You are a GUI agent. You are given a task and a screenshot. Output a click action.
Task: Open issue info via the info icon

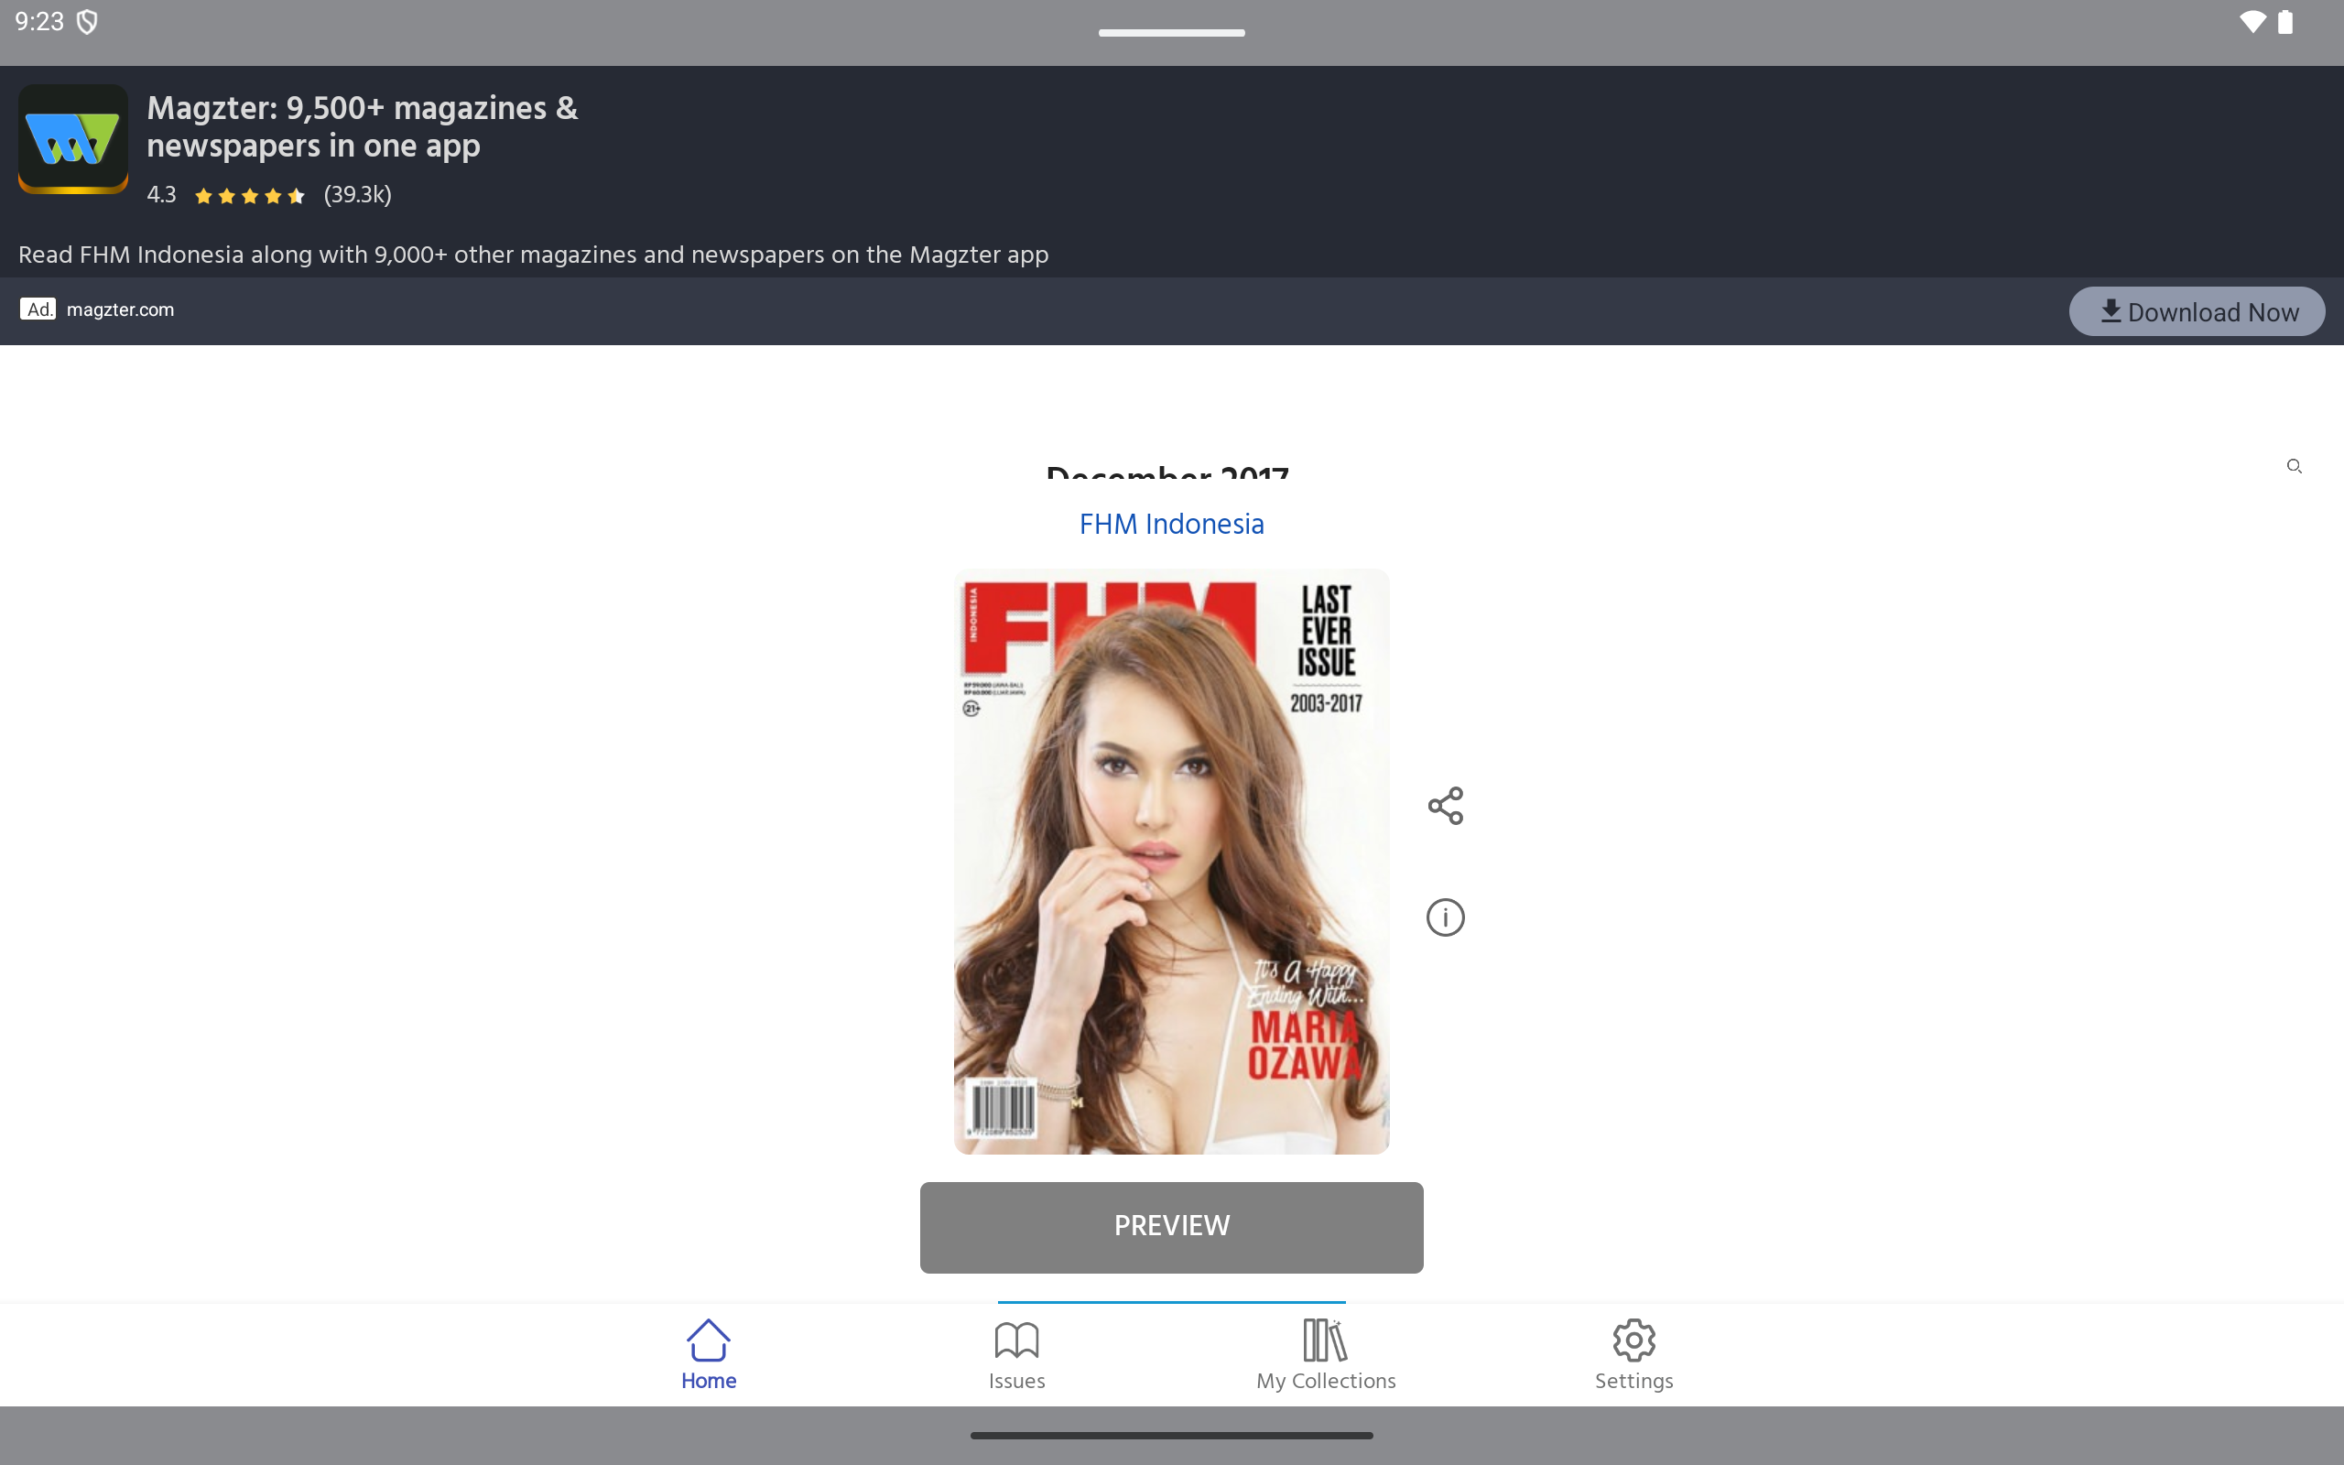pos(1445,917)
